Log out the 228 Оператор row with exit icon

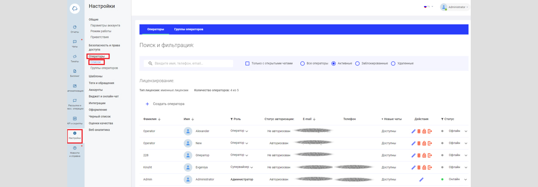tap(430, 155)
